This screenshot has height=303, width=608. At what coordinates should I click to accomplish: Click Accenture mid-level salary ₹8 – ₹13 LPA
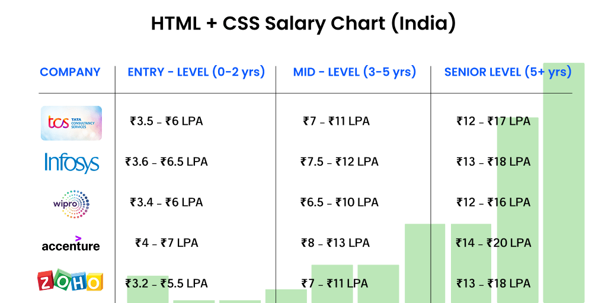335,243
